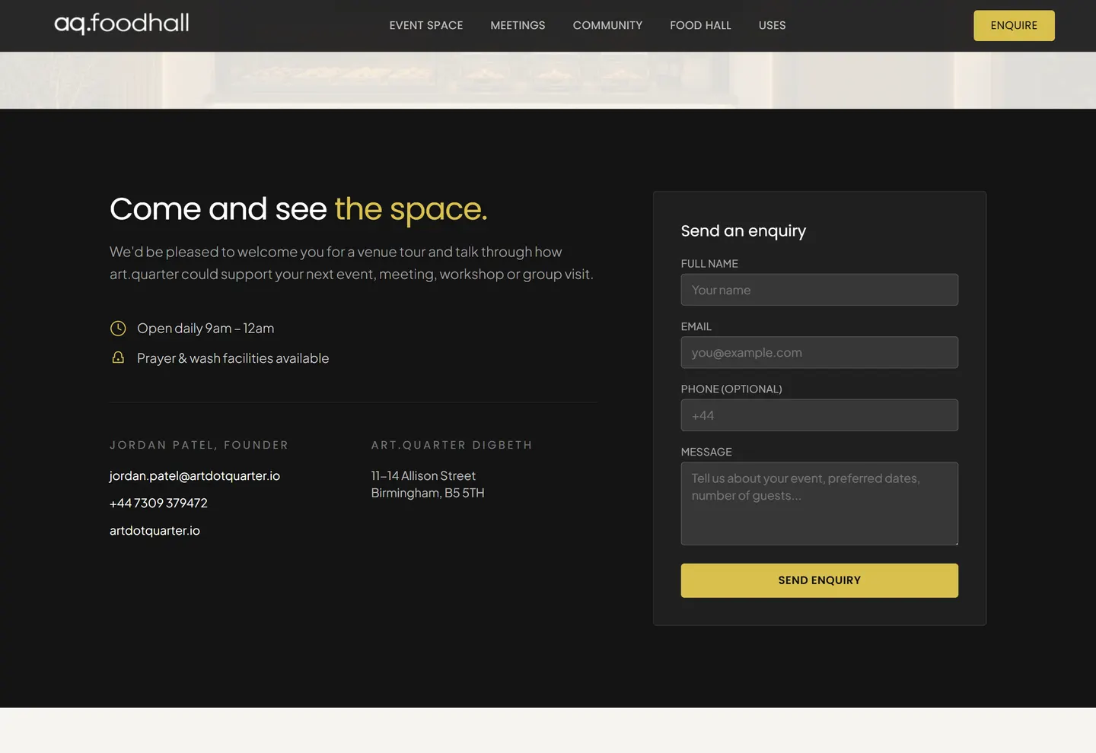Click the aq.foodhall logo
Image resolution: width=1096 pixels, height=753 pixels.
click(122, 24)
